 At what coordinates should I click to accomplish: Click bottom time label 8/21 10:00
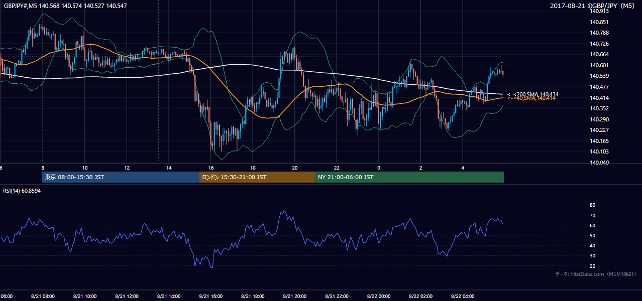pos(85,296)
